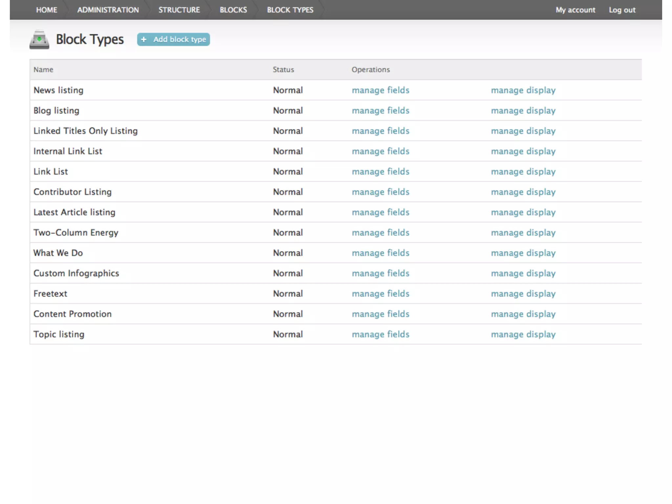
Task: Click Log out link
Action: click(x=622, y=10)
